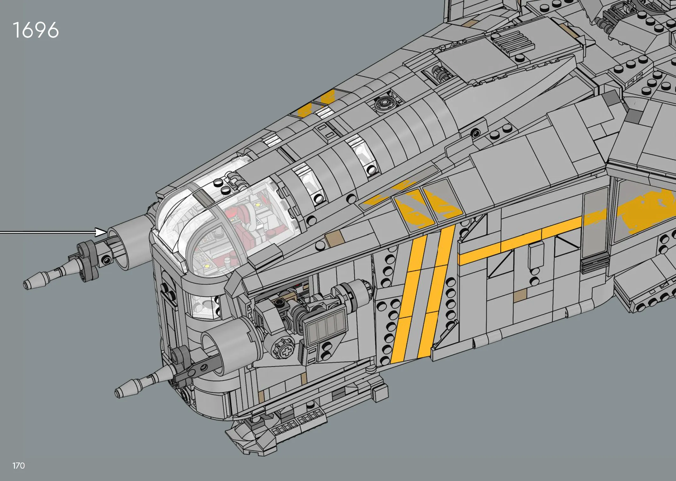The height and width of the screenshot is (481, 676).
Task: Click the step number 1696
Action: pos(36,30)
